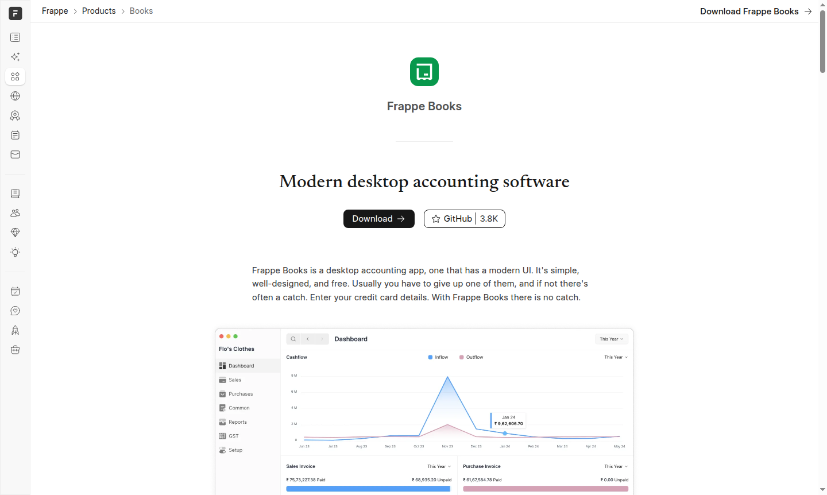Open the Reports section in the app sidebar
The image size is (827, 495).
[x=237, y=421]
